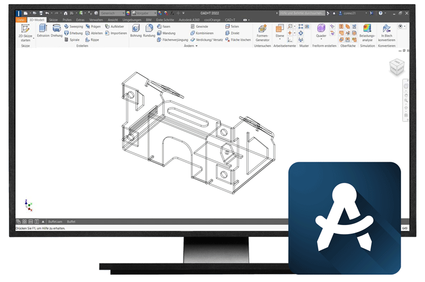Click the save disk icon
This screenshot has width=425, height=282.
pos(41,13)
